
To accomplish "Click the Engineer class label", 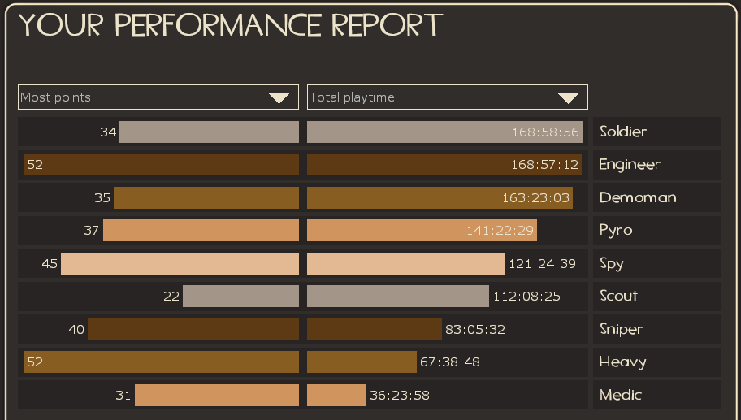I will (x=630, y=164).
